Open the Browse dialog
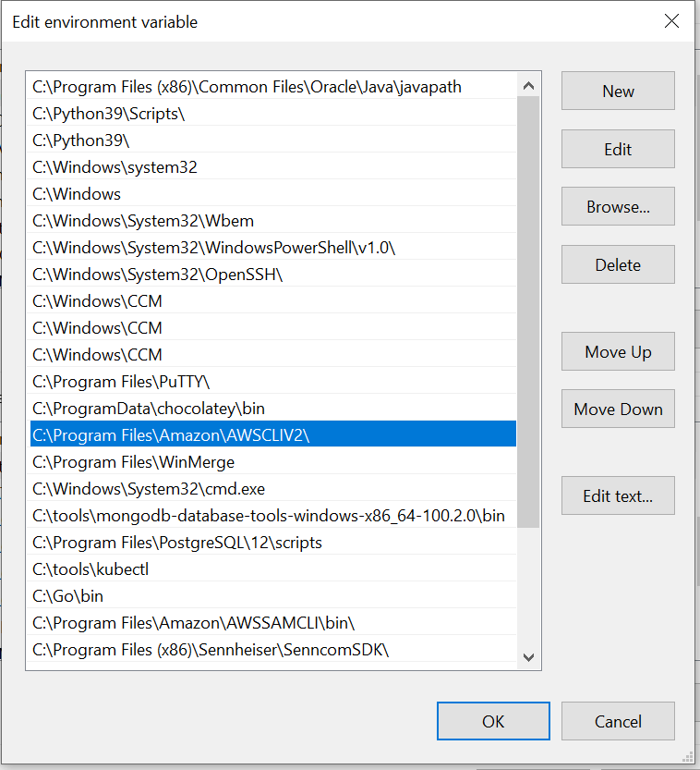 pyautogui.click(x=617, y=206)
